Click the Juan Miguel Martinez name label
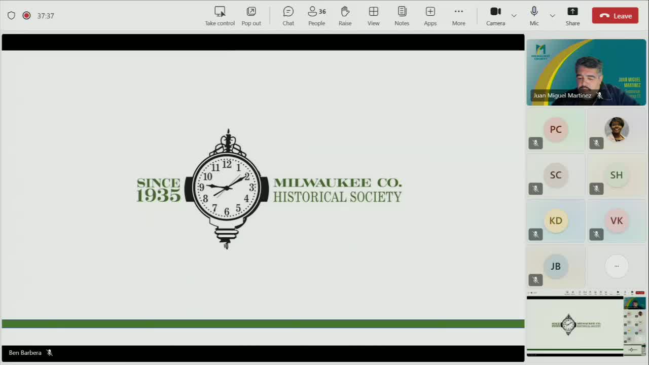649x365 pixels. click(562, 95)
